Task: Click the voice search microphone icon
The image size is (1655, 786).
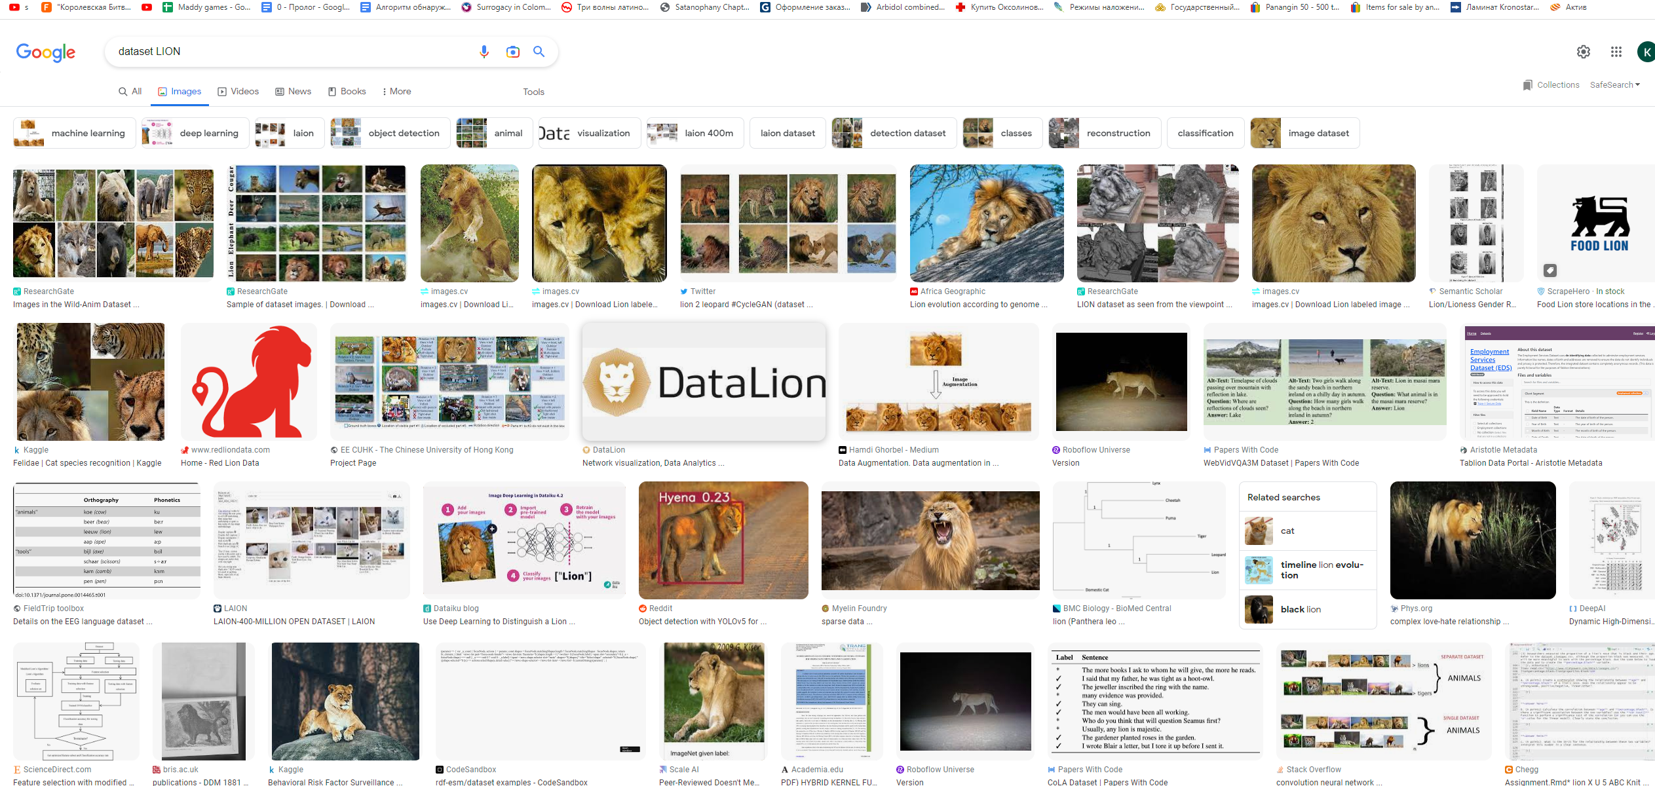Action: click(484, 52)
